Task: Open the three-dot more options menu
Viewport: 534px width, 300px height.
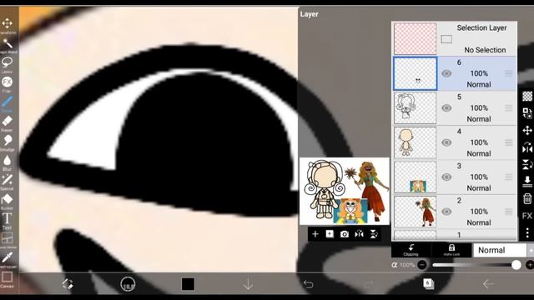Action: click(527, 232)
